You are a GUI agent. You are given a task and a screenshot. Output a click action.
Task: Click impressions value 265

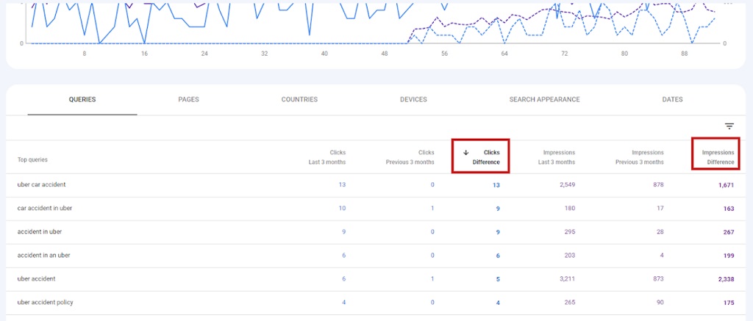pyautogui.click(x=570, y=303)
